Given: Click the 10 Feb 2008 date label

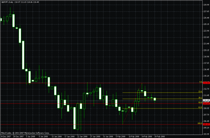Looking at the screenshot, I should coord(134,137).
